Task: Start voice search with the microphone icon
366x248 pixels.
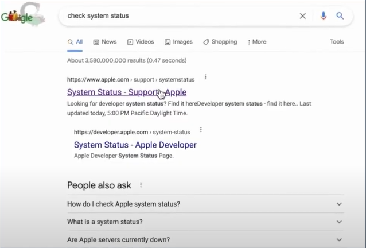Action: (324, 16)
